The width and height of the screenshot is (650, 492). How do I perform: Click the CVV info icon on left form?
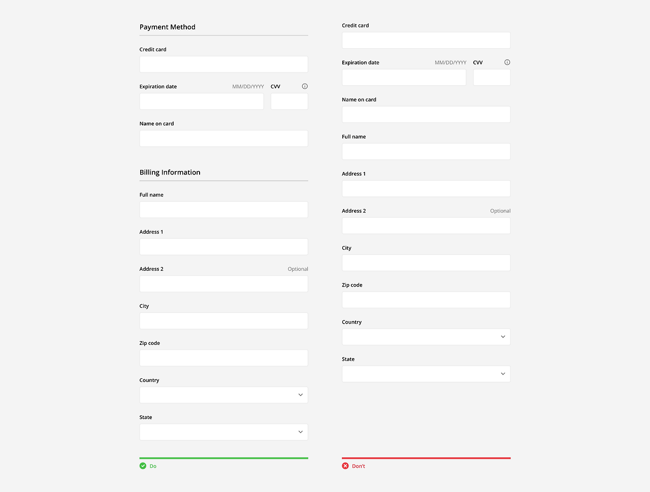tap(304, 86)
